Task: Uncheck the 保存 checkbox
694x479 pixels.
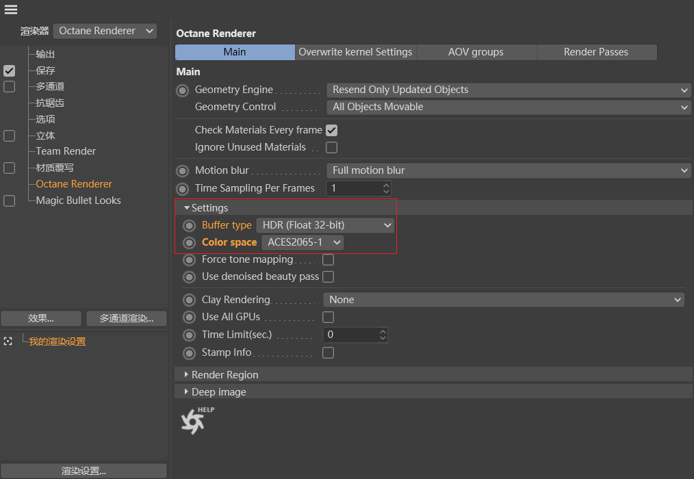Action: [10, 71]
